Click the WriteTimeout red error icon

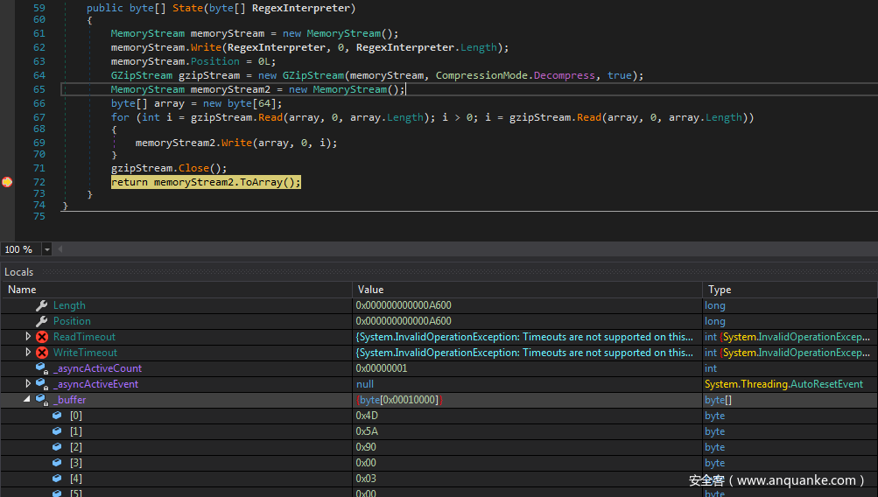[41, 353]
